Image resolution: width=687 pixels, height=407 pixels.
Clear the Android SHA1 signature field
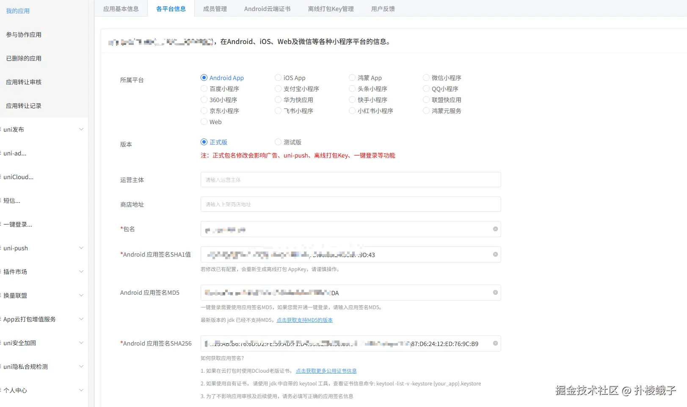[495, 255]
